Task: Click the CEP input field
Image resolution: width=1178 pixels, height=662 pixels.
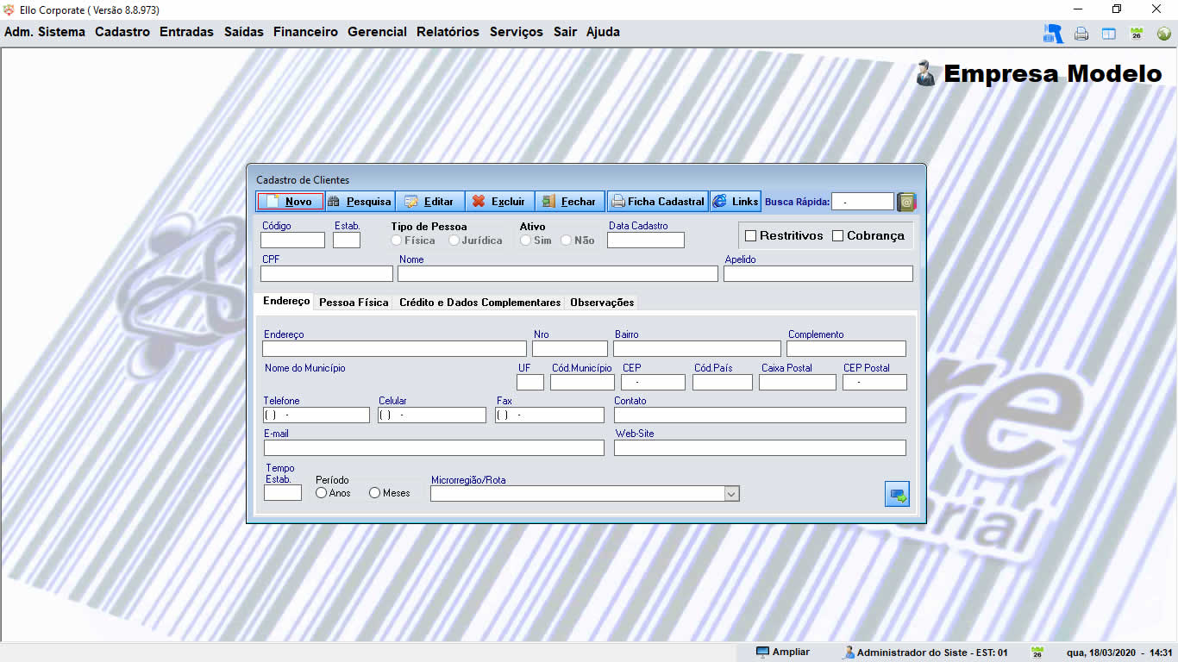Action: pos(653,382)
